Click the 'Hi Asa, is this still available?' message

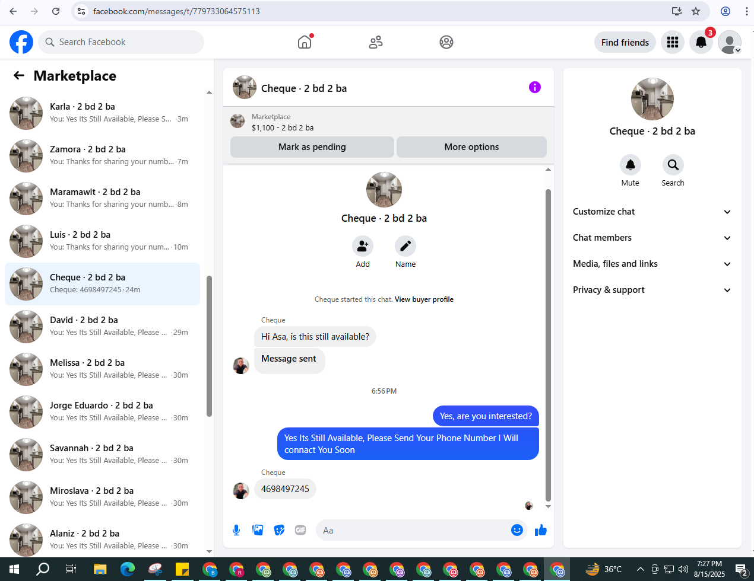tap(315, 337)
